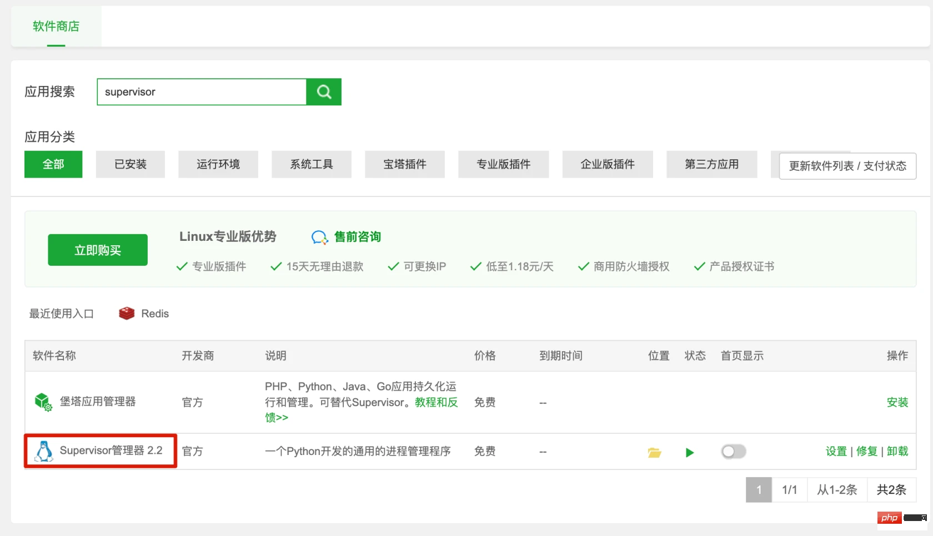The height and width of the screenshot is (536, 933).
Task: Click the Linux专业版优势 heading
Action: (228, 236)
